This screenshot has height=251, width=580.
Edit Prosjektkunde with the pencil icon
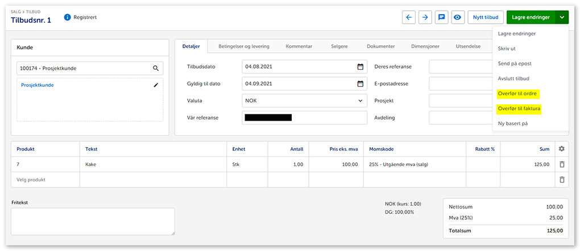[x=156, y=85]
